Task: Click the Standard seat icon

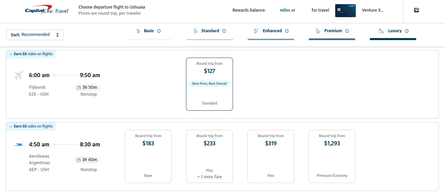Action: [x=196, y=31]
